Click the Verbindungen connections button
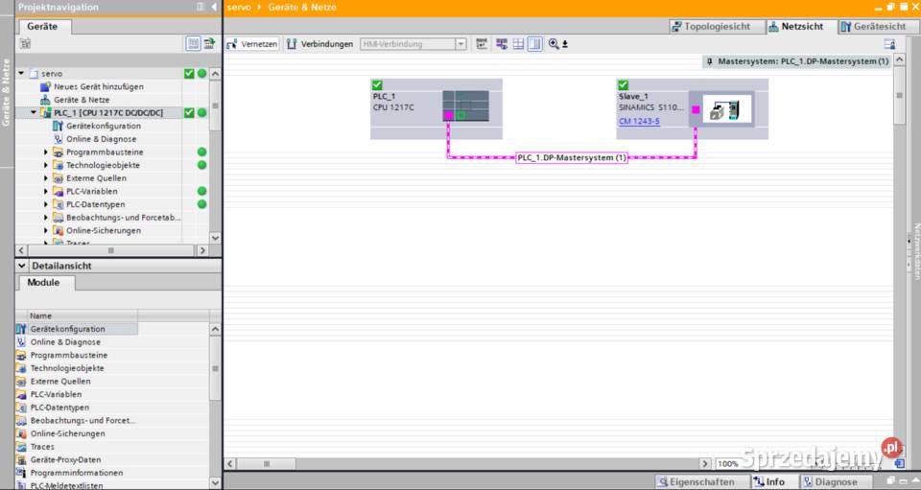This screenshot has height=490, width=921. click(319, 44)
